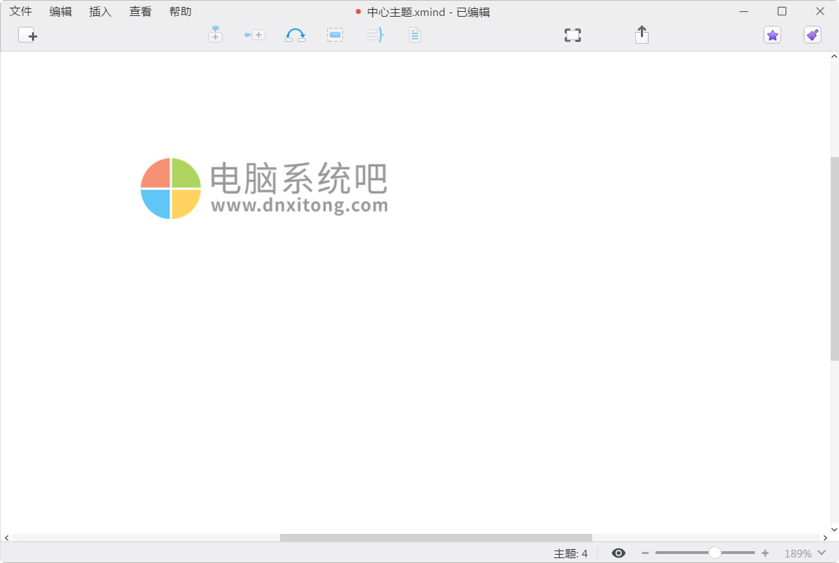Click the 189% zoom value
The width and height of the screenshot is (839, 563).
click(x=798, y=554)
